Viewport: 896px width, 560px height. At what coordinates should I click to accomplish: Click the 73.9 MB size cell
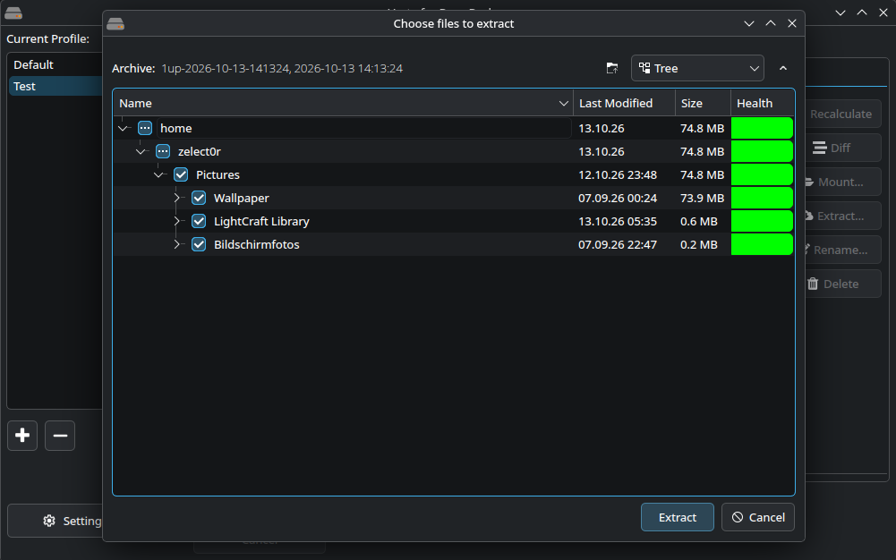pyautogui.click(x=702, y=198)
